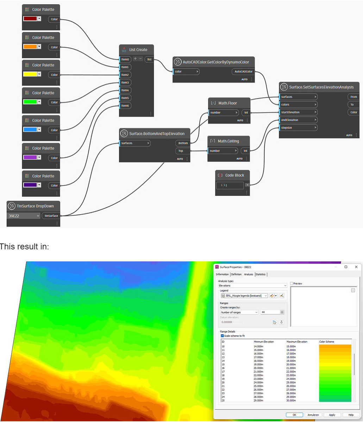The image size is (363, 422).
Task: Click the Annuleren button
Action: 313,415
